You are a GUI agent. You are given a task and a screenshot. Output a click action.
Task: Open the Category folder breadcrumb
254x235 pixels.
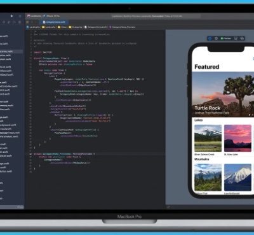coord(76,27)
